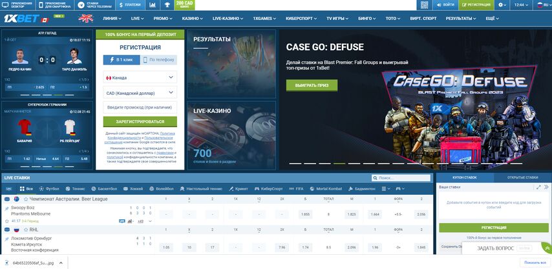The image size is (552, 269).
Task: Filter live bets by Mortal Kombat
Action: pyautogui.click(x=326, y=188)
